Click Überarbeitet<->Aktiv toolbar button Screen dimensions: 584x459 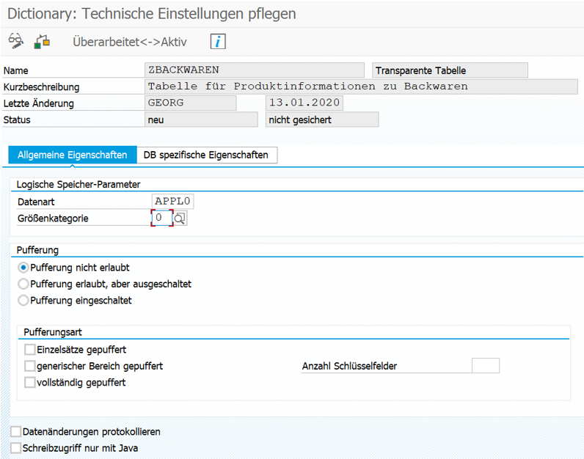[130, 42]
